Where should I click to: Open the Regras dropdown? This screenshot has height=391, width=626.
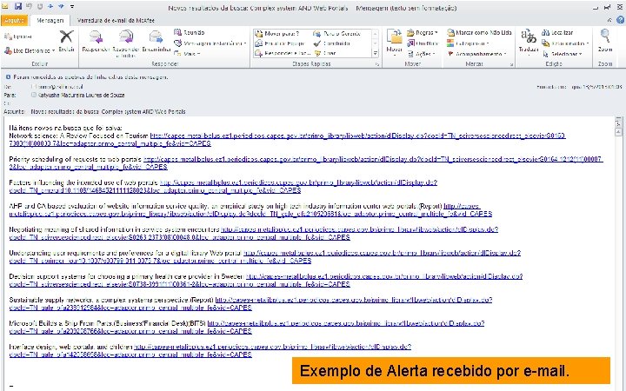pyautogui.click(x=422, y=33)
